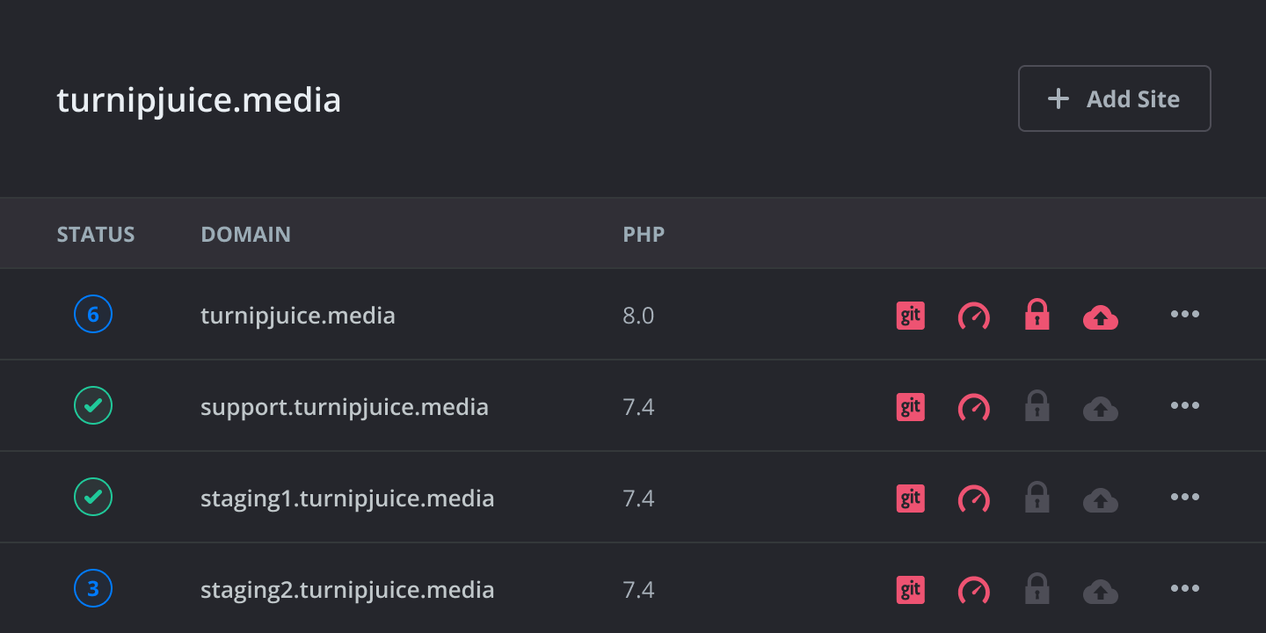Select the SSL lock icon for turnipjuice.media

point(1037,315)
